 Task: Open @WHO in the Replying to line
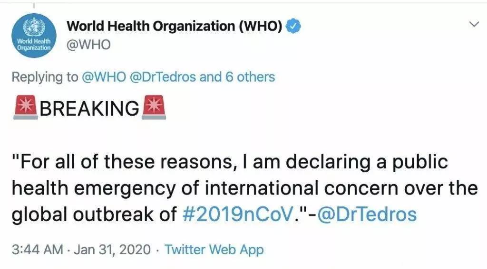[104, 77]
